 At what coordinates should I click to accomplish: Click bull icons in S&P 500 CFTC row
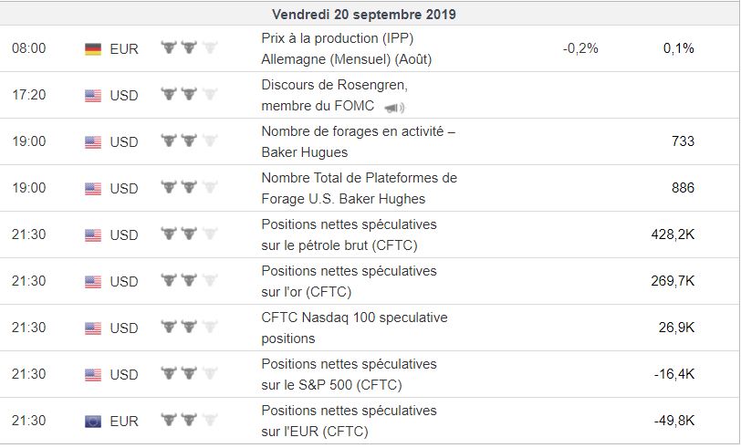(190, 374)
